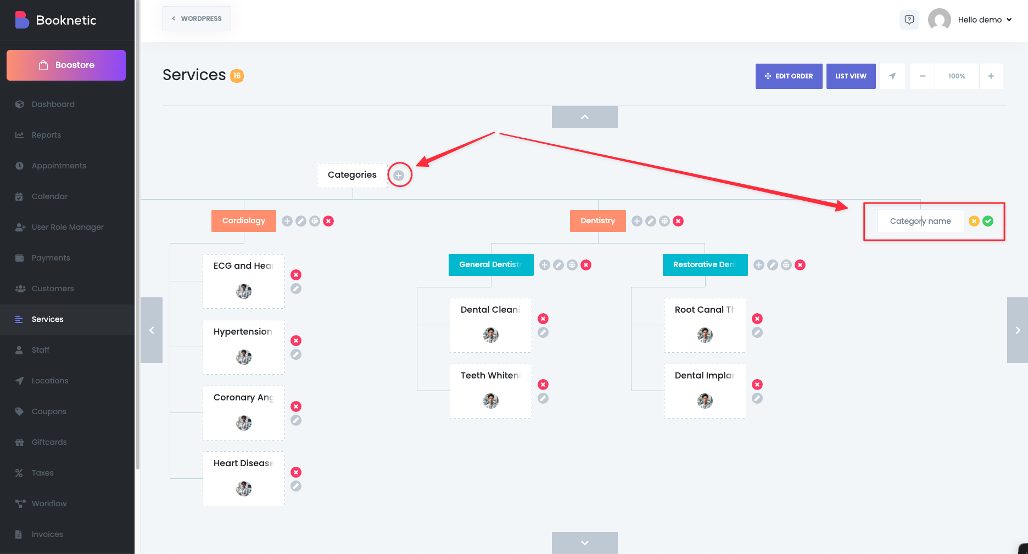The width and height of the screenshot is (1028, 554).
Task: Zoom in with the plus button
Action: pyautogui.click(x=991, y=76)
